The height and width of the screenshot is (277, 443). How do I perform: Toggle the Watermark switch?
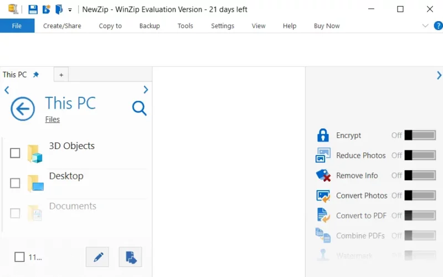click(420, 255)
